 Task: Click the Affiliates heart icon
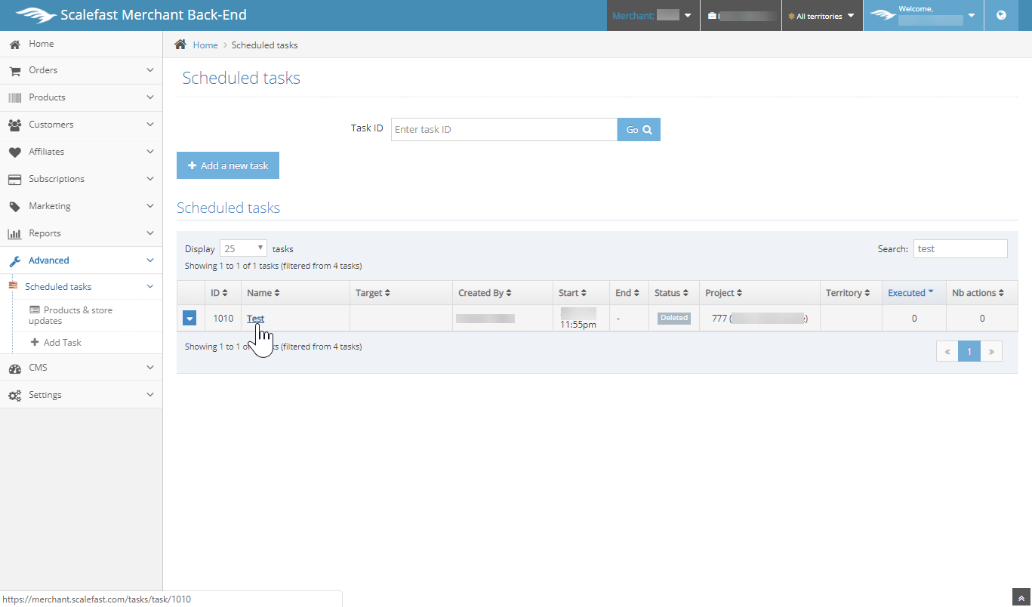click(14, 152)
